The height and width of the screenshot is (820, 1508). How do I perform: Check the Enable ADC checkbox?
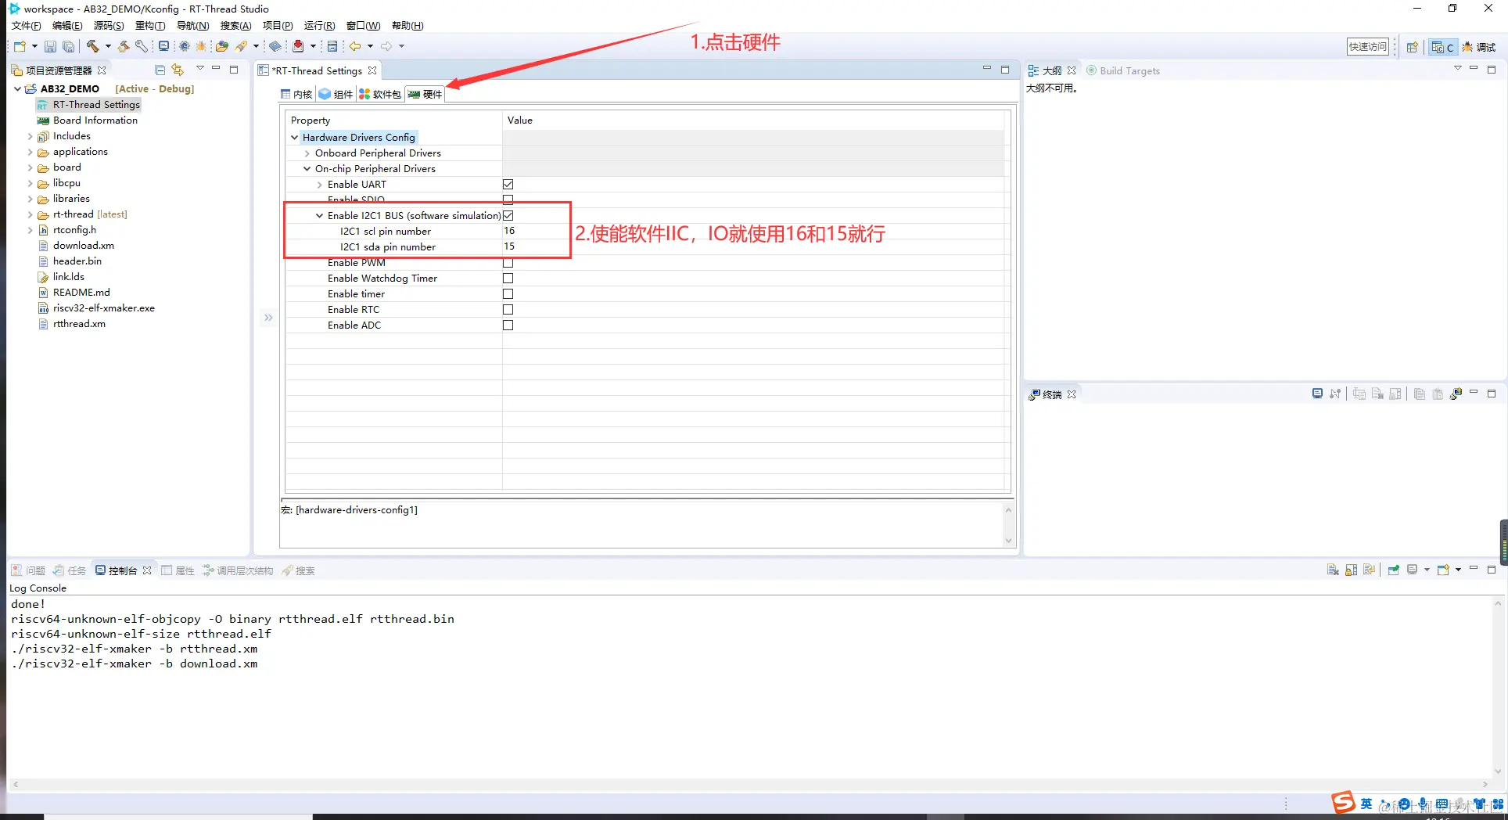click(x=508, y=325)
